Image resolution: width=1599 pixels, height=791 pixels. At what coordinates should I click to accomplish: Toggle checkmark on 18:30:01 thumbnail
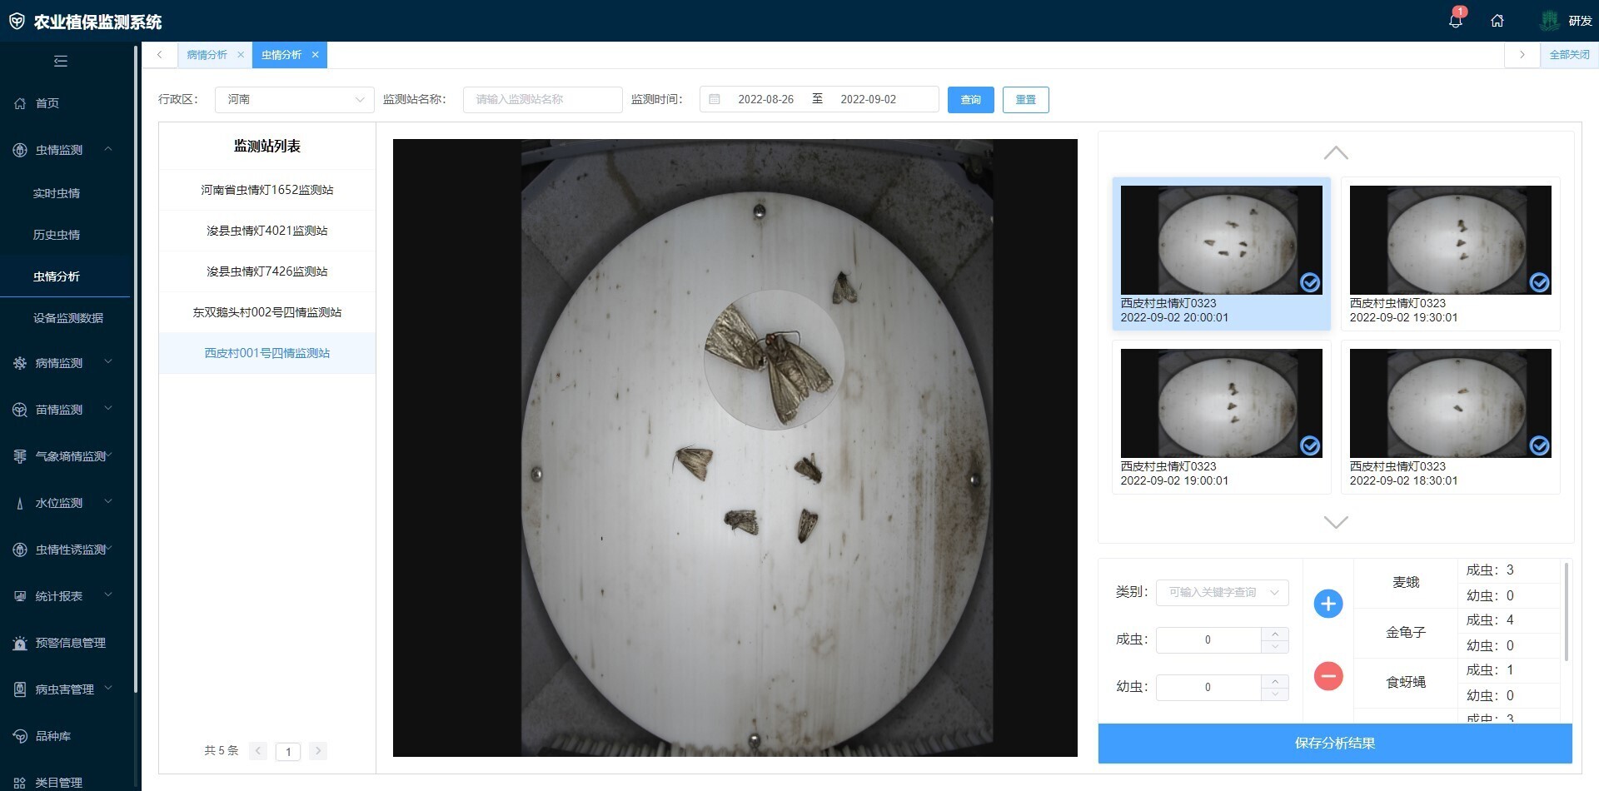[1539, 446]
